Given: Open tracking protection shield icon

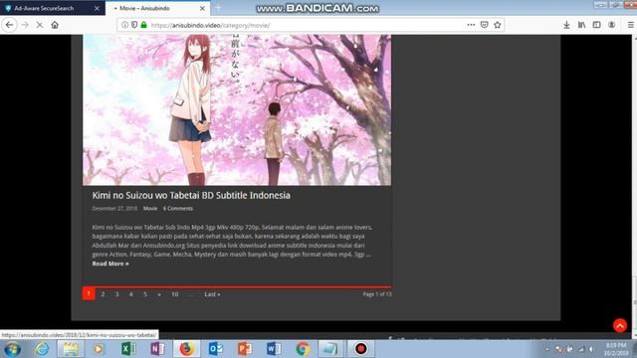Looking at the screenshot, I should pyautogui.click(x=134, y=25).
